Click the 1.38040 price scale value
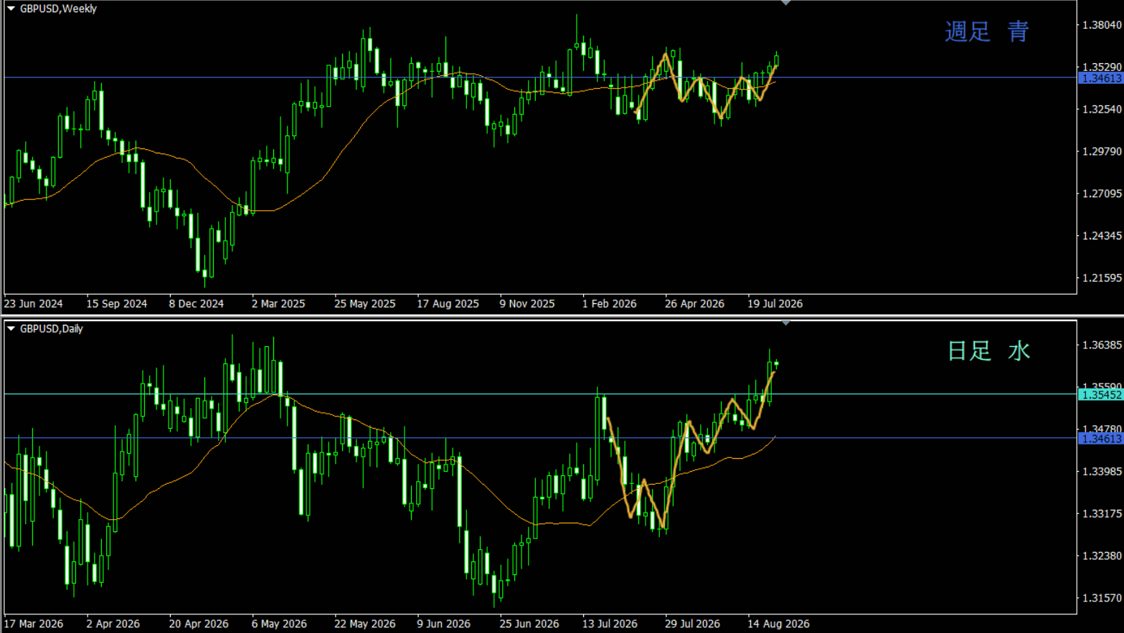Image resolution: width=1124 pixels, height=633 pixels. tap(1102, 25)
